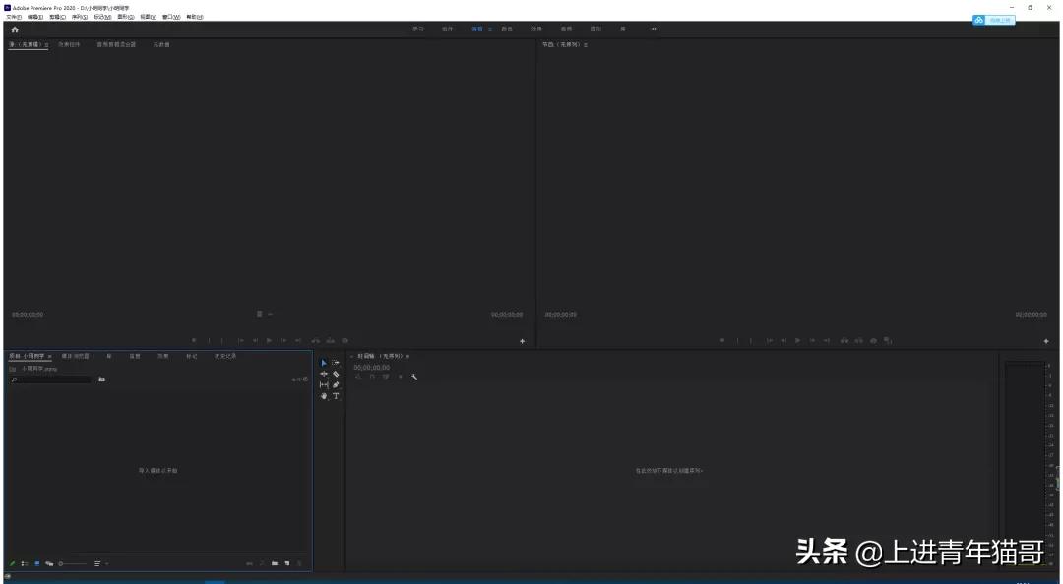Select the Type tool
The width and height of the screenshot is (1063, 584).
coord(335,395)
